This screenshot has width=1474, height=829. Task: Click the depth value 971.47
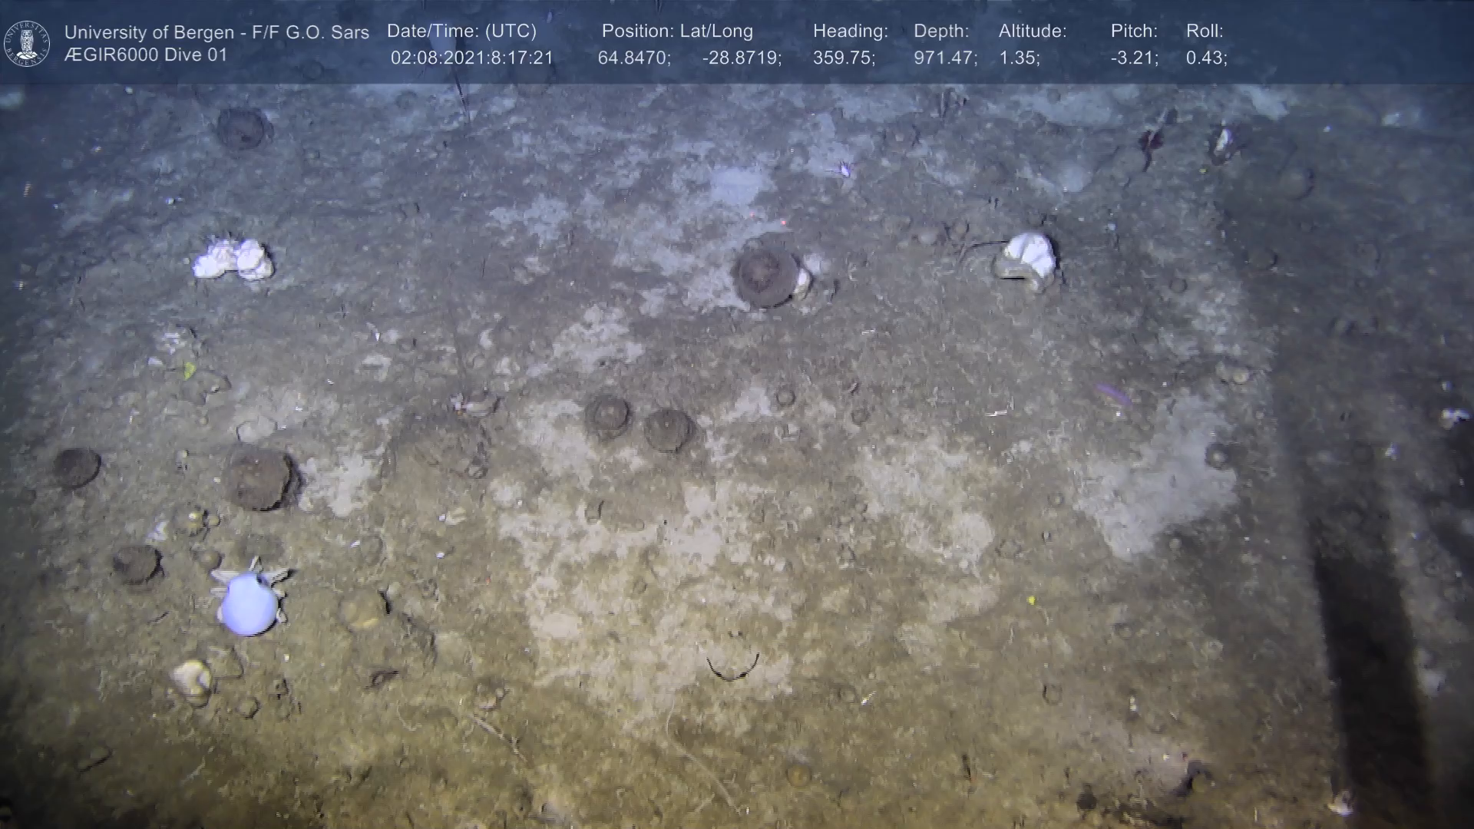pyautogui.click(x=944, y=58)
